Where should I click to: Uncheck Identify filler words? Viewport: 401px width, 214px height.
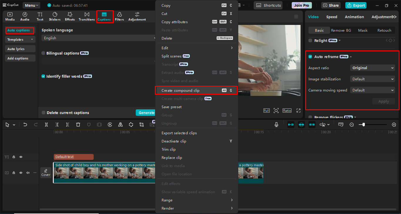click(x=43, y=76)
